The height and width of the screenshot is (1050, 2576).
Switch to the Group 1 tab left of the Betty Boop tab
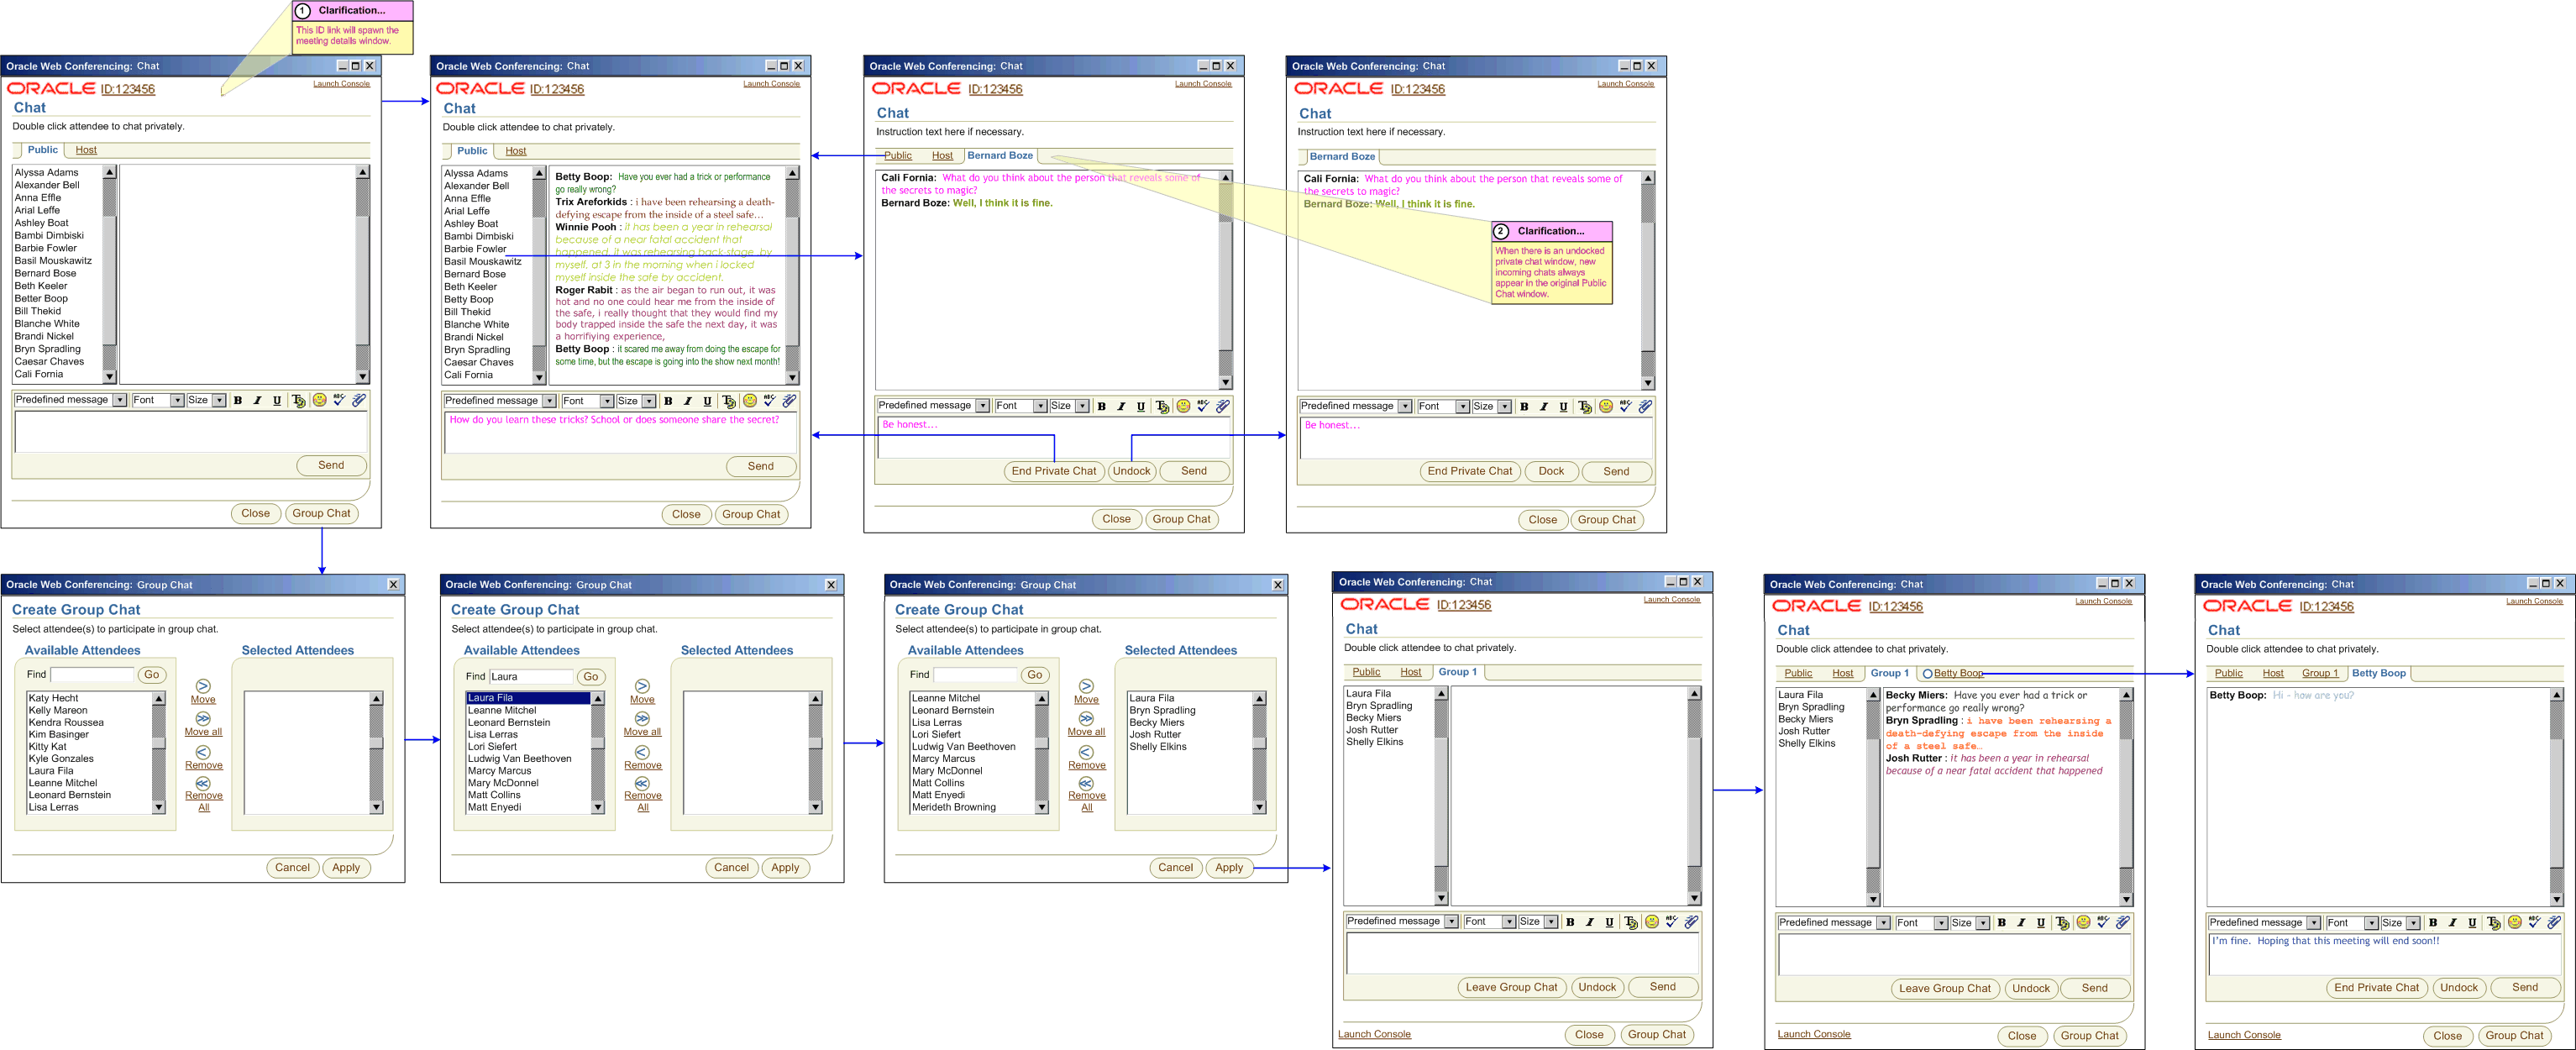(x=2319, y=674)
